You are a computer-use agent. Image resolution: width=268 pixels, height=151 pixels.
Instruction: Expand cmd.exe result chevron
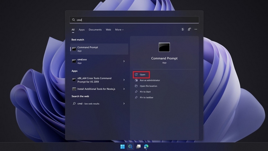click(x=124, y=61)
